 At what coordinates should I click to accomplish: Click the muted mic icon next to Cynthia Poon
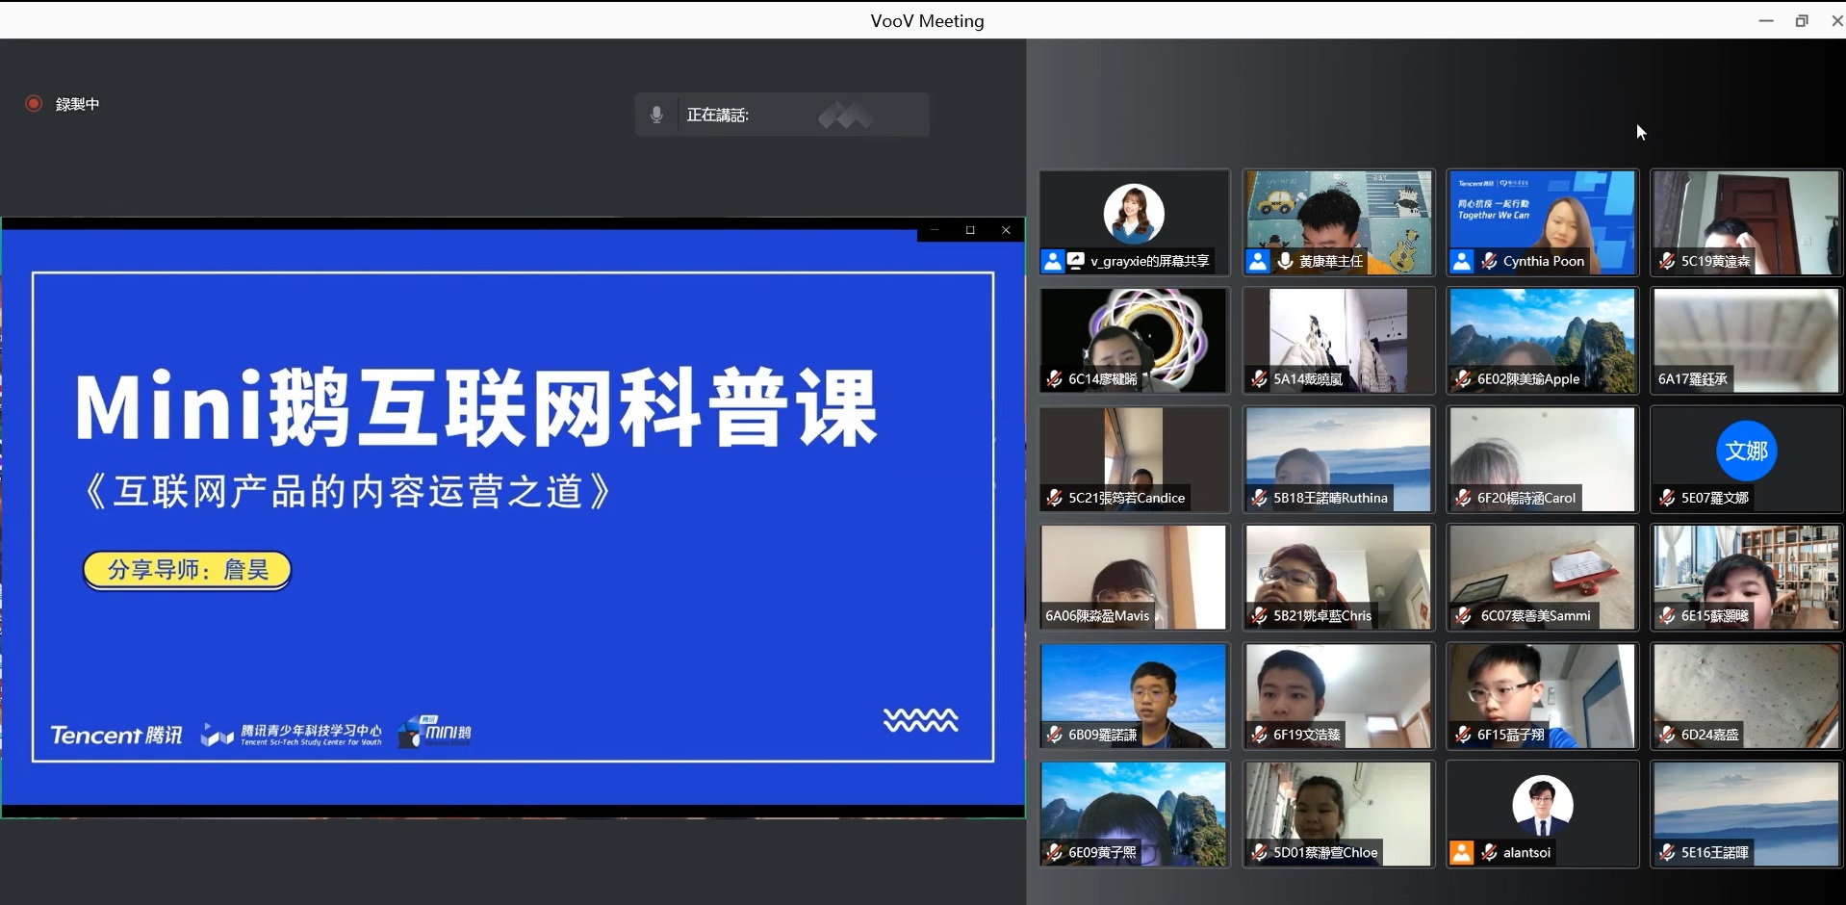tap(1489, 261)
